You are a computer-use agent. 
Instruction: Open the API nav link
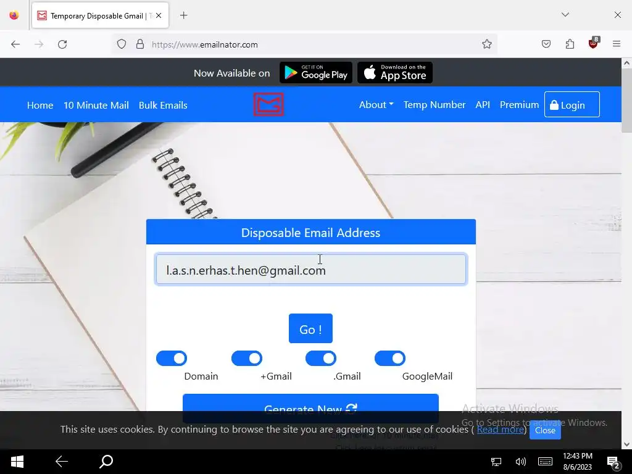[483, 105]
